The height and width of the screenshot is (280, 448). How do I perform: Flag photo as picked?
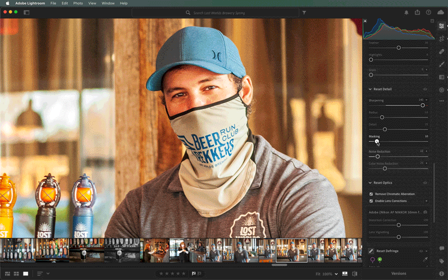(x=194, y=273)
